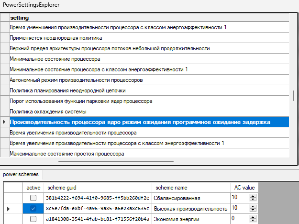Screen dimensions: 299x224
Task: Click guid a1841308-3541-4fab-bc81-f71556f20b4a cell
Action: click(x=98, y=219)
